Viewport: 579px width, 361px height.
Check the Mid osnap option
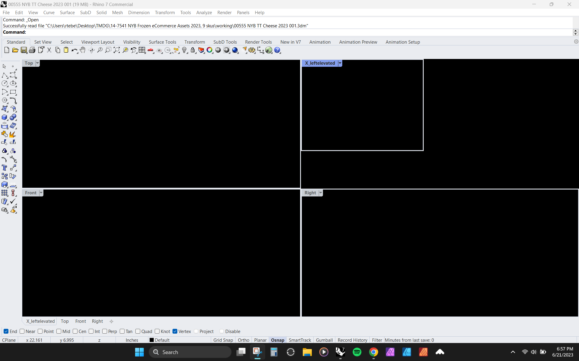pos(59,331)
